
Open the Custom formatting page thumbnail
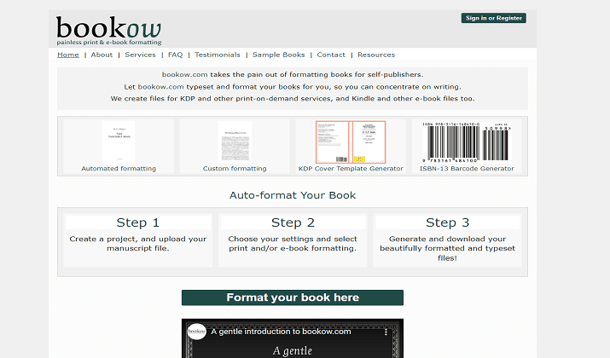(235, 142)
